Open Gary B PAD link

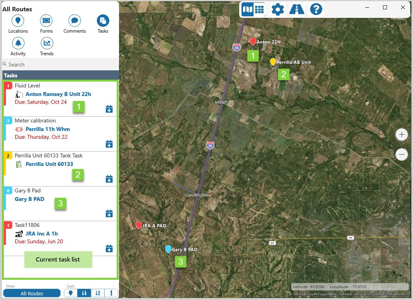tap(30, 199)
